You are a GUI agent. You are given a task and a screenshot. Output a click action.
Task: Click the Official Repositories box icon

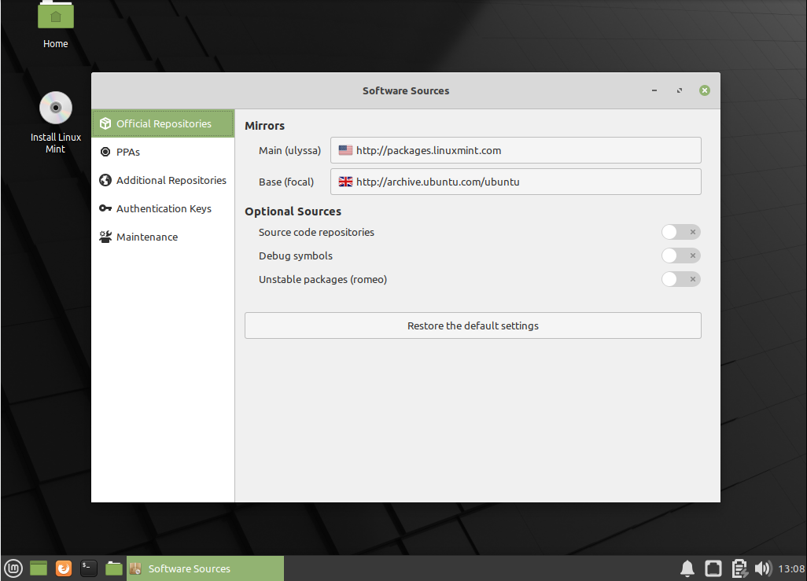[x=105, y=123]
